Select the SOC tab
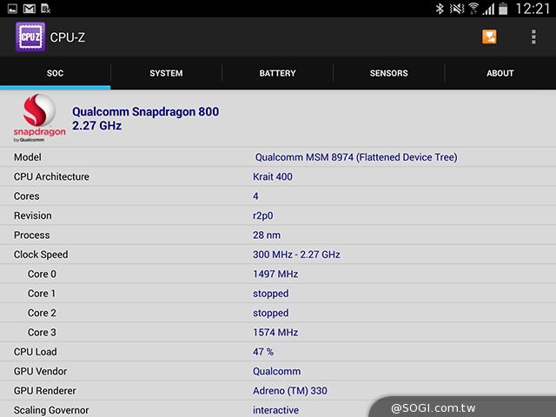Image resolution: width=556 pixels, height=417 pixels. pyautogui.click(x=56, y=73)
